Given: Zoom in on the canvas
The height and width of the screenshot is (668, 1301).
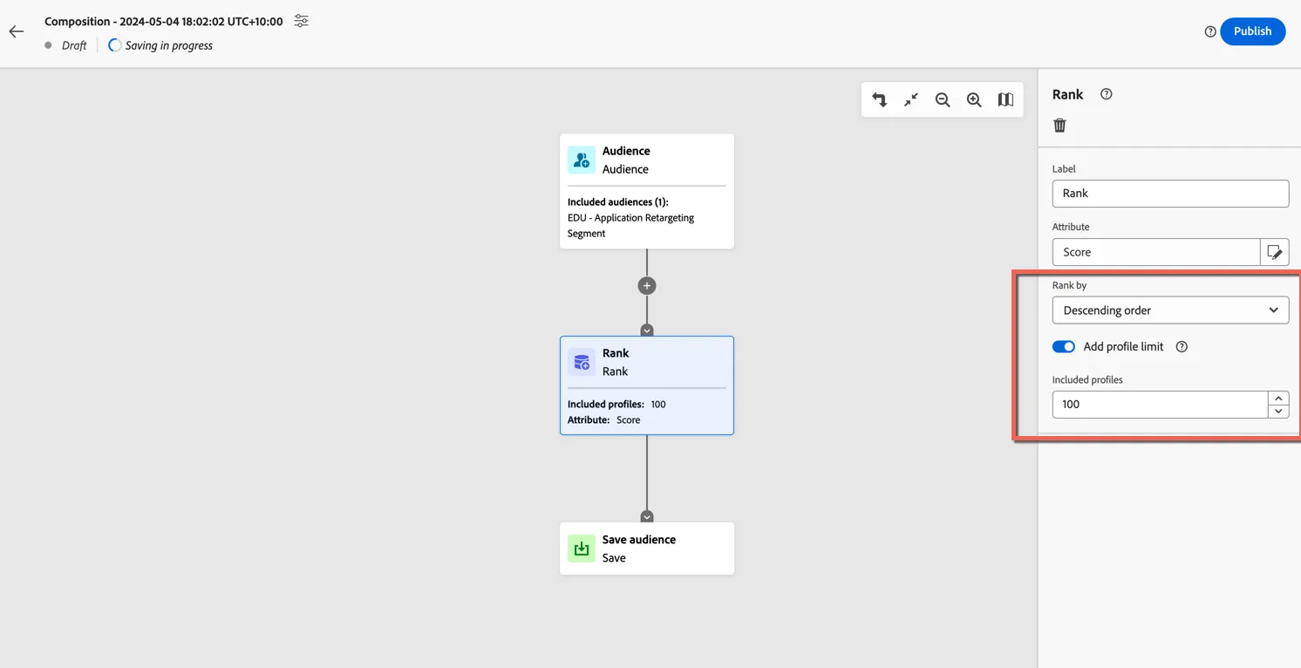Looking at the screenshot, I should point(974,100).
